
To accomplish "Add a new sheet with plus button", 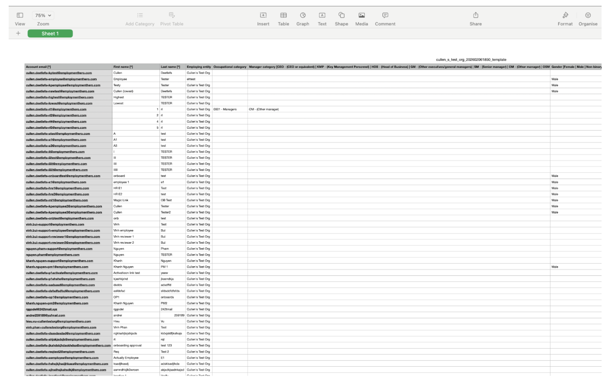I will pos(18,33).
